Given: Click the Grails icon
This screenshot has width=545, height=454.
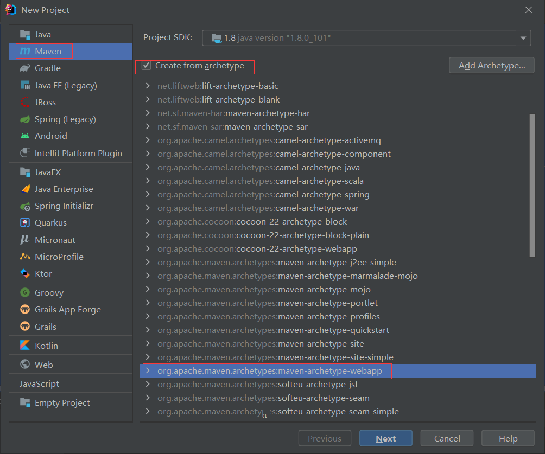Looking at the screenshot, I should 25,327.
